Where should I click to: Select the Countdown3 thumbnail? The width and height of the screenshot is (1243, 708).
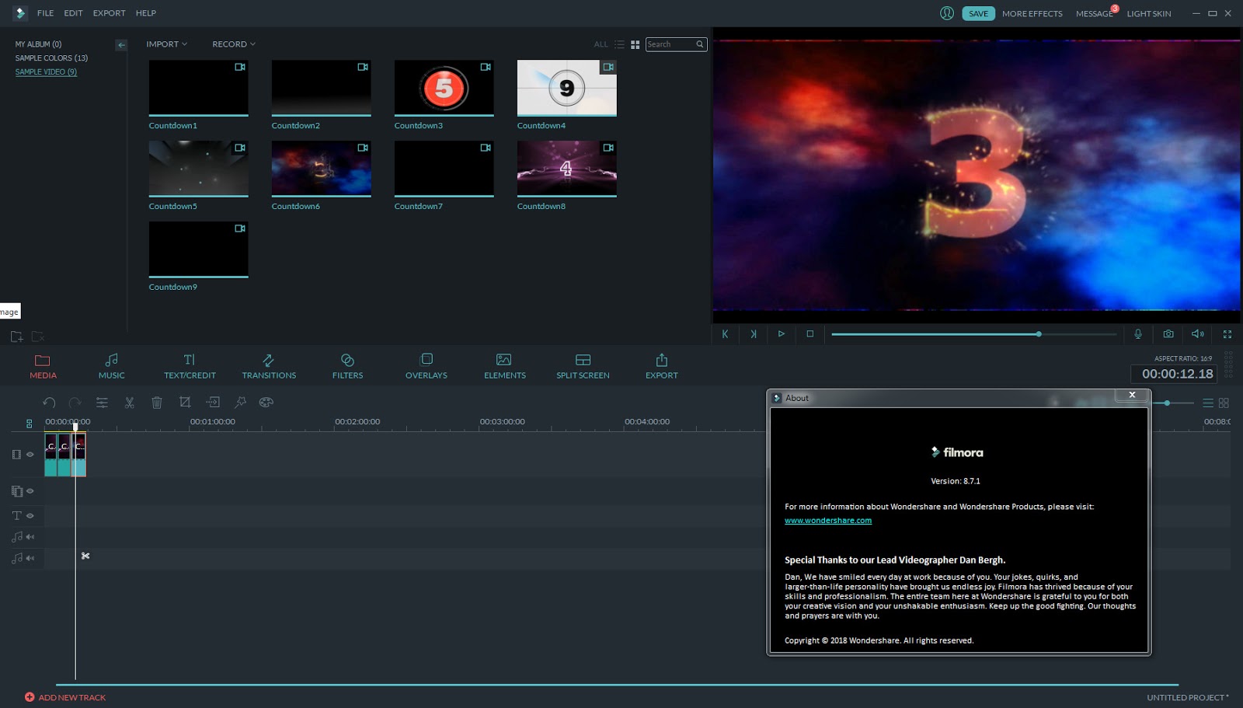point(444,89)
